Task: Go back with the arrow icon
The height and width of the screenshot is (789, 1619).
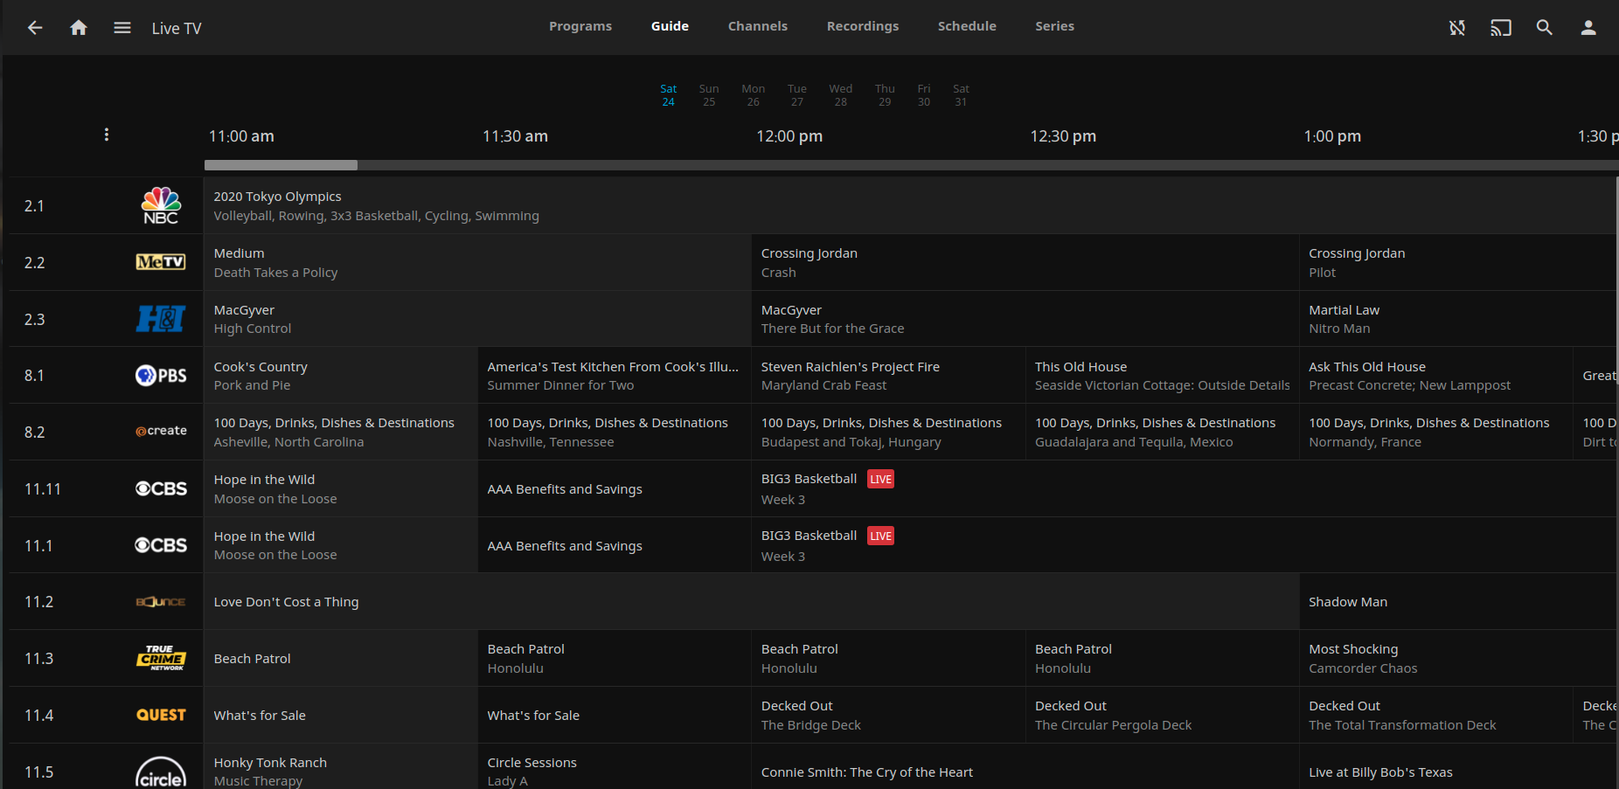Action: (35, 28)
